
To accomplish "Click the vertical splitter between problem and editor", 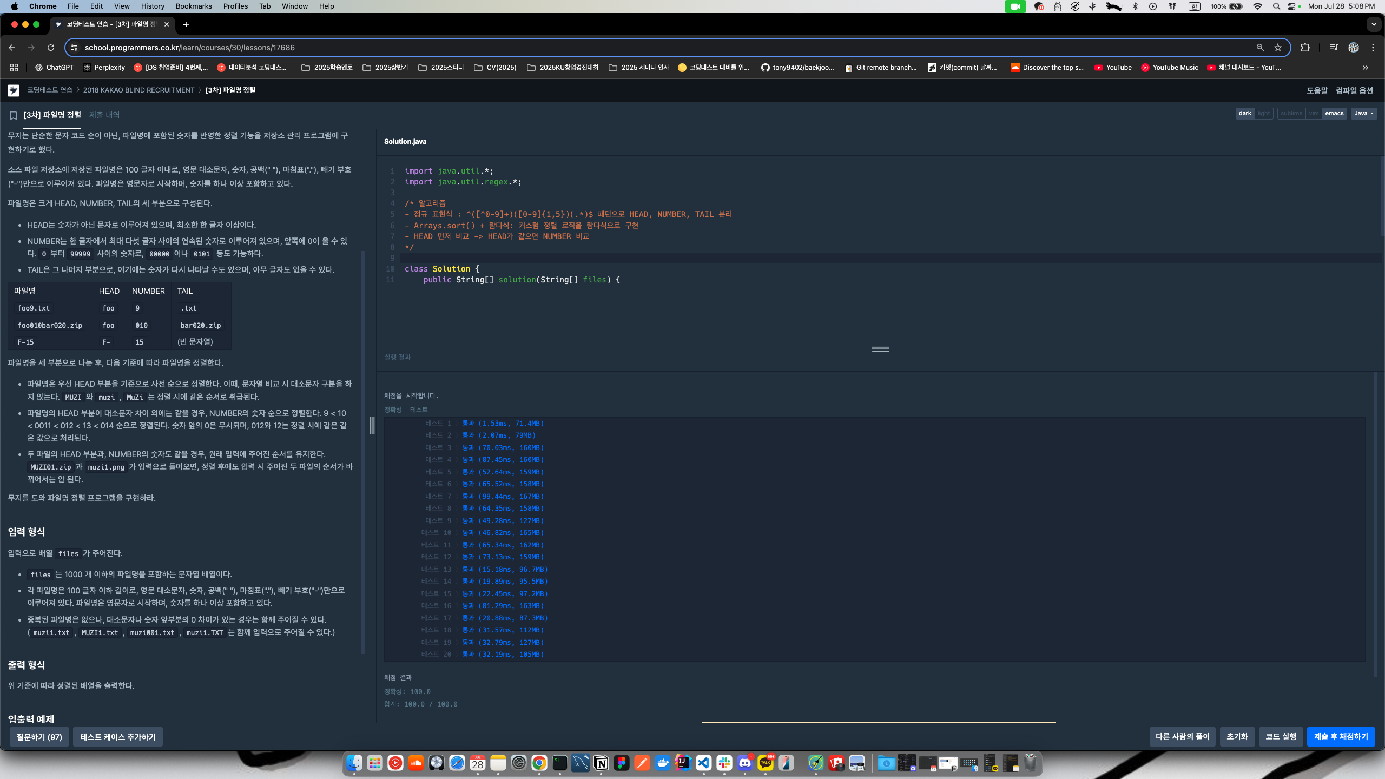I will click(x=372, y=426).
